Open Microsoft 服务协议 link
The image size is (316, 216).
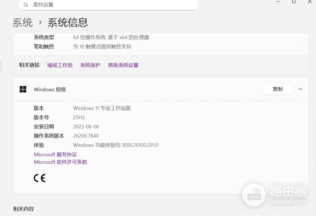click(55, 154)
